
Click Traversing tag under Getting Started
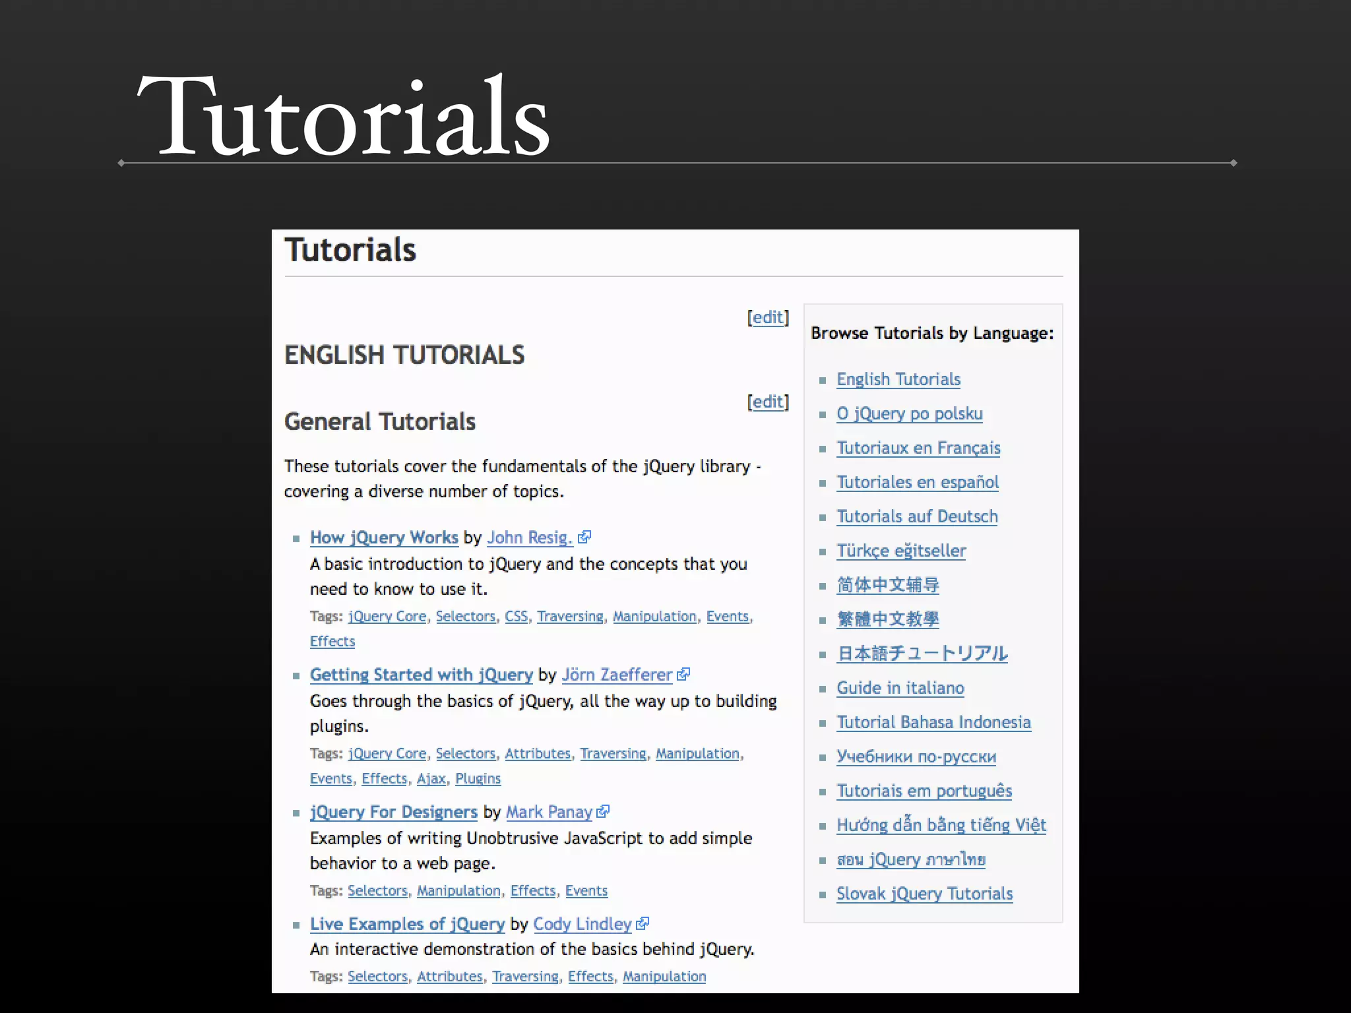pyautogui.click(x=613, y=754)
